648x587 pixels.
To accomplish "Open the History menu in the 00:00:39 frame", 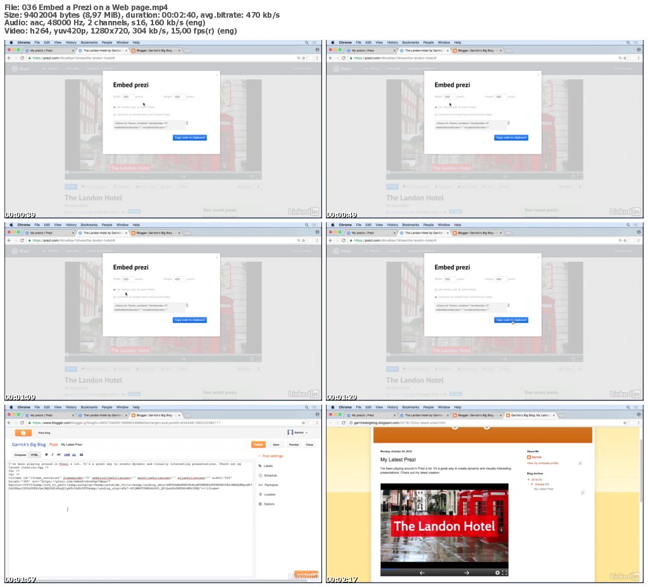I will click(71, 42).
